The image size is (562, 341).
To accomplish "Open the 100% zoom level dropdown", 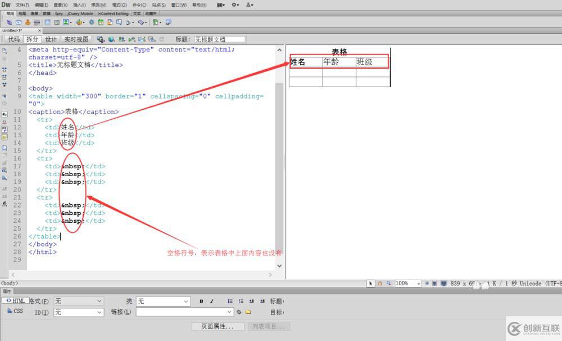I will pyautogui.click(x=408, y=284).
